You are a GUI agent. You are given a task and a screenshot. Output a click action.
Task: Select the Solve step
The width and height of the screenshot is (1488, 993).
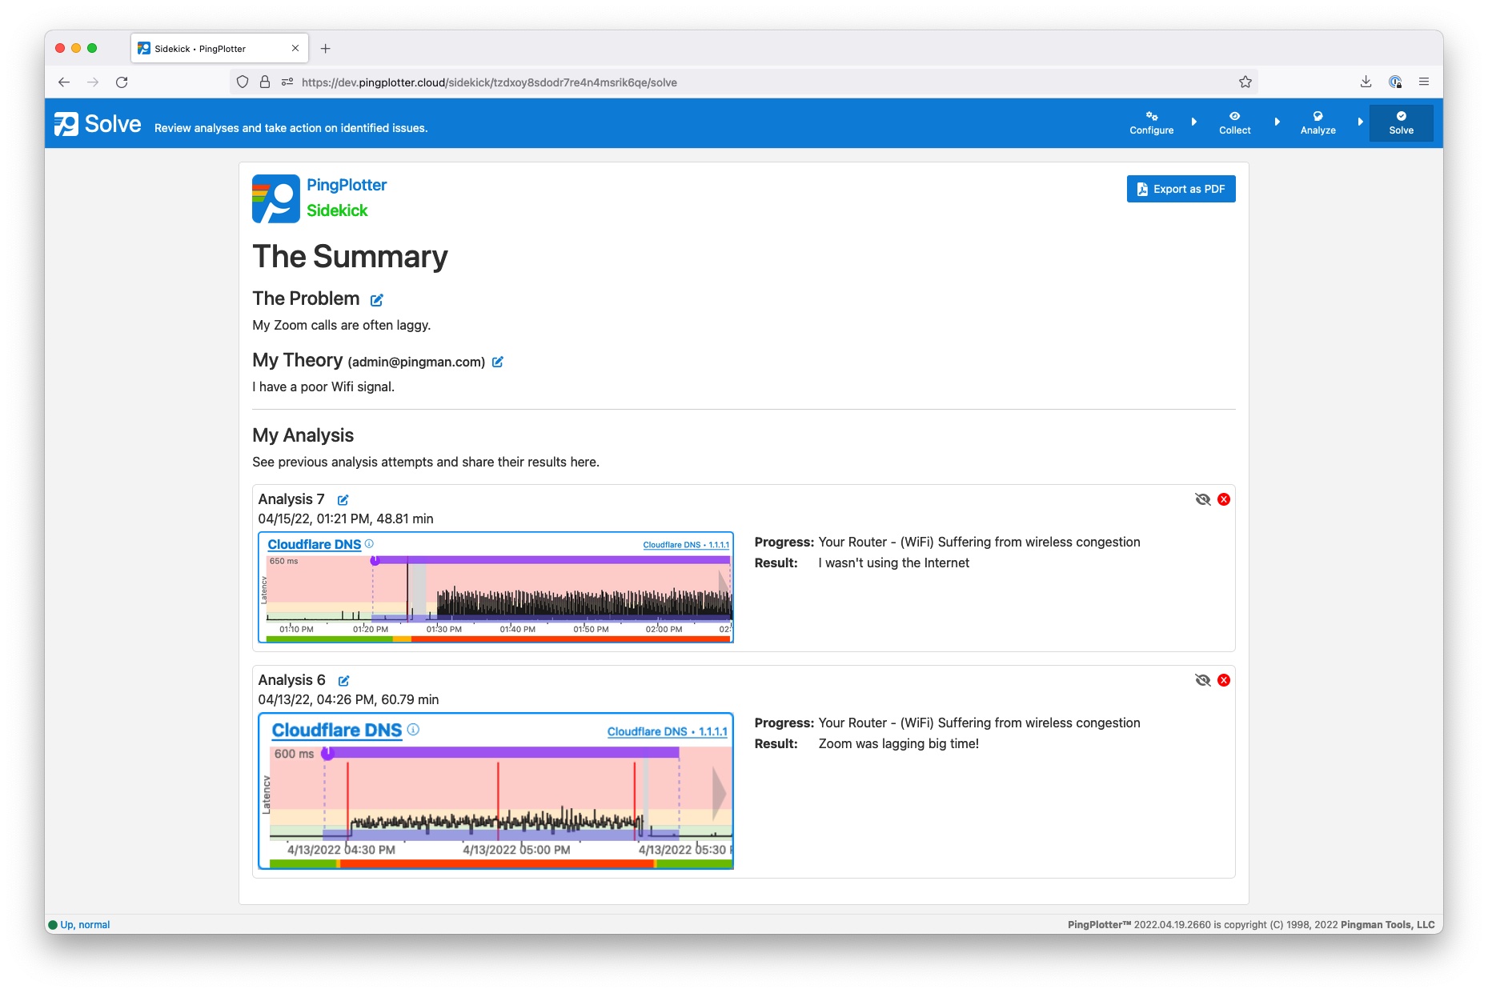[x=1401, y=123]
